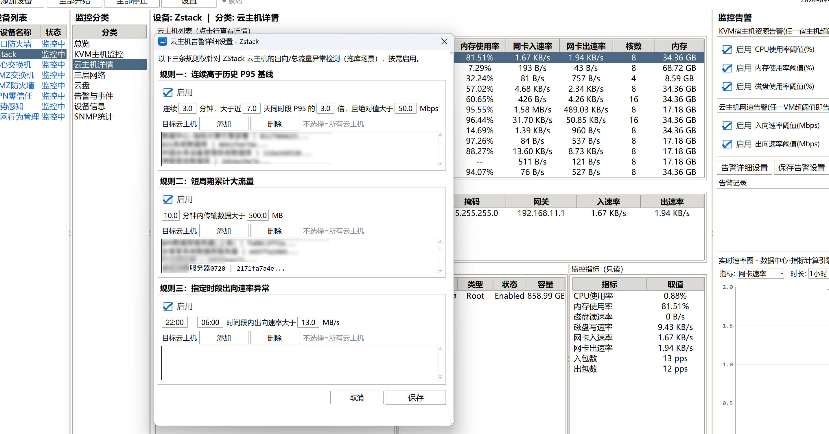The height and width of the screenshot is (434, 829).
Task: Toggle 启用 checkbox for 规则三
Action: click(168, 306)
